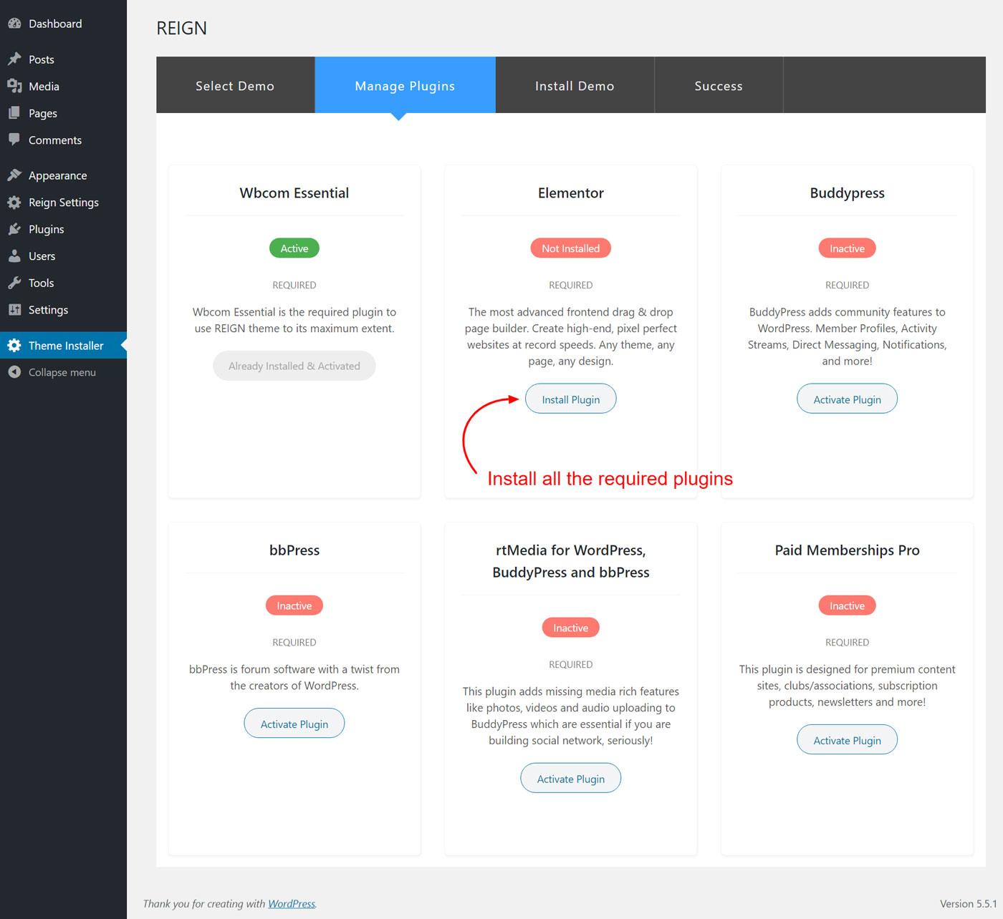The height and width of the screenshot is (919, 1003).
Task: Open Comments in the sidebar
Action: point(55,140)
